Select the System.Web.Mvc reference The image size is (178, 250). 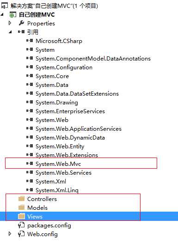[58, 164]
